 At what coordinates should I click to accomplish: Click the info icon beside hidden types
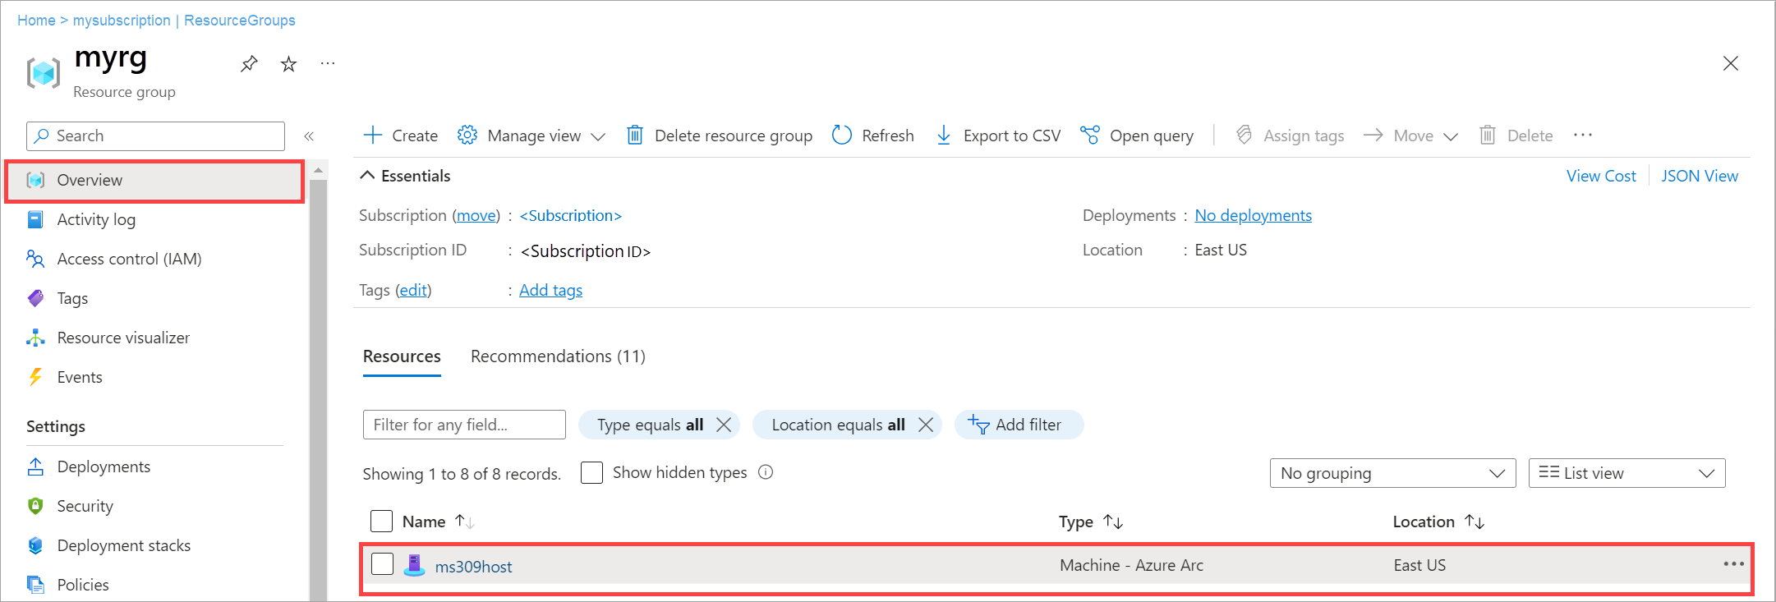pos(766,472)
